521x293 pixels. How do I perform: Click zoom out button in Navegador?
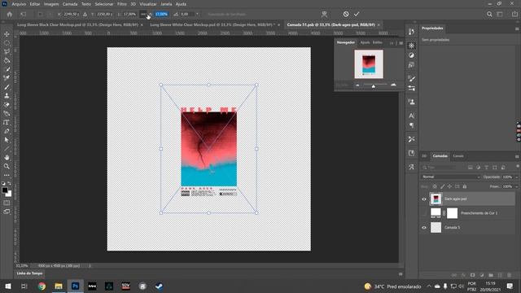tap(357, 85)
